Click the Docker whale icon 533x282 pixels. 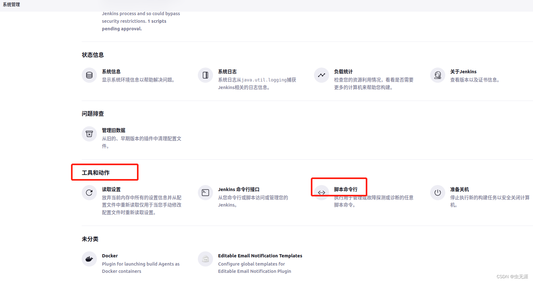point(89,259)
